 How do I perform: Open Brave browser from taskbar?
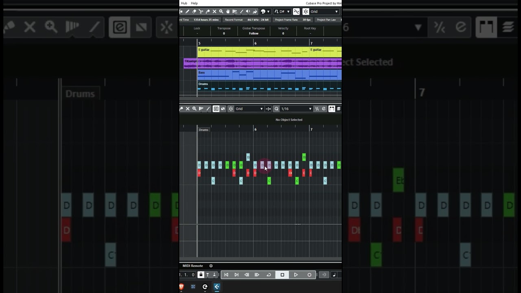(182, 286)
